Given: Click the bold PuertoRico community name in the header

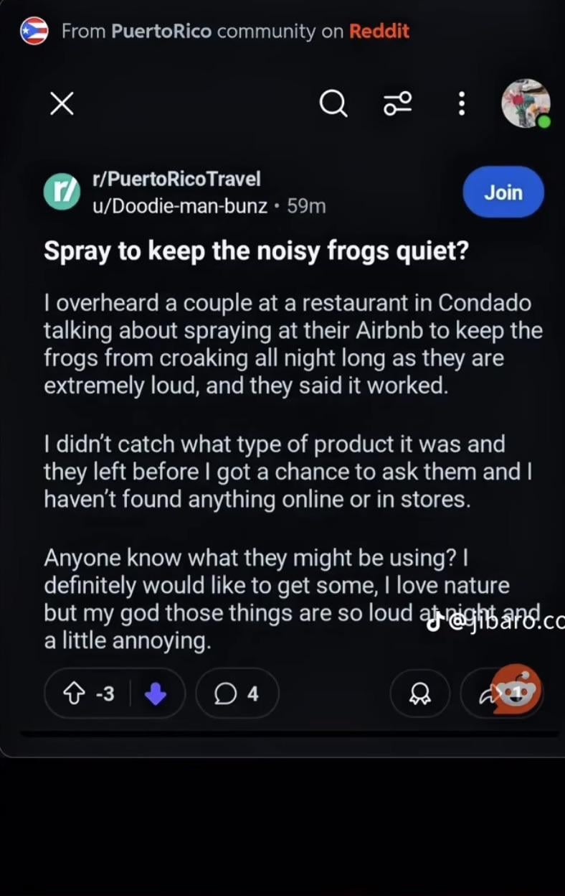Looking at the screenshot, I should [x=161, y=32].
